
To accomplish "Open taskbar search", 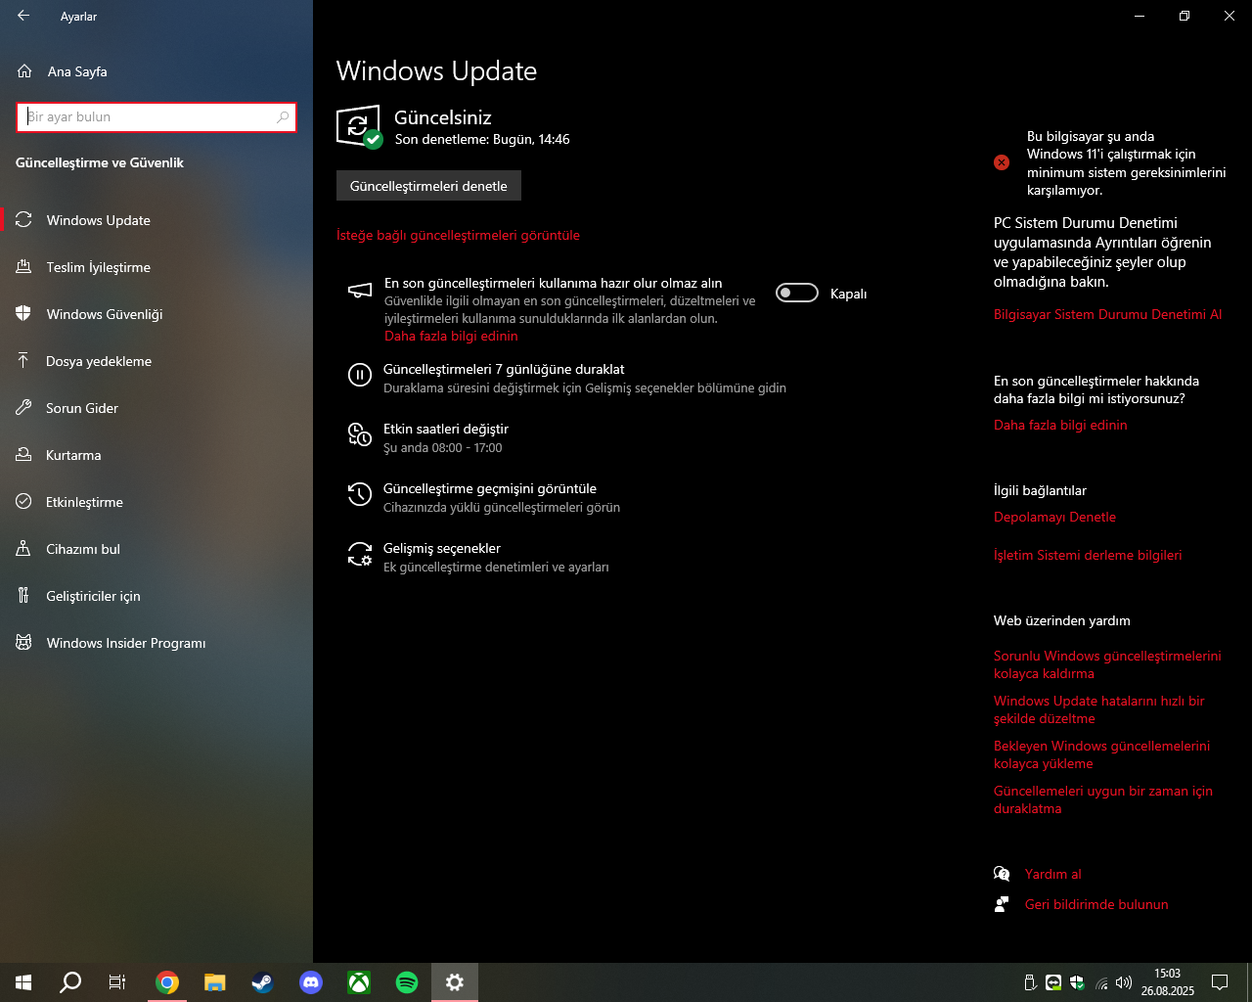I will coord(70,982).
